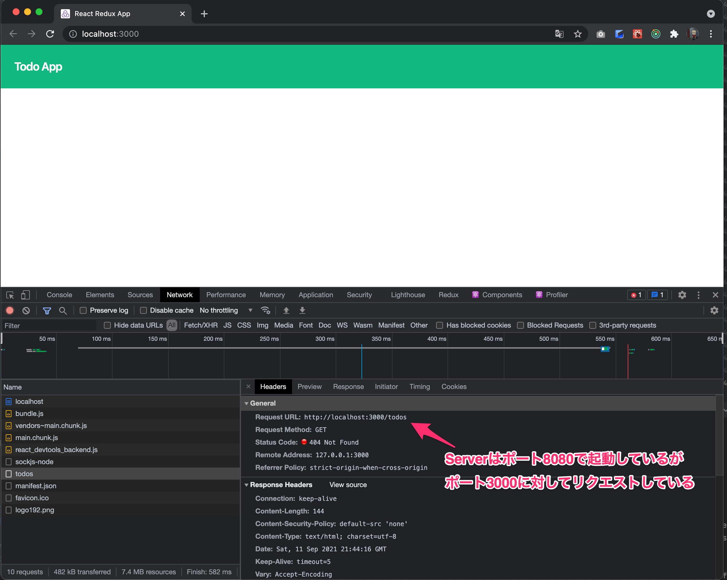727x580 pixels.
Task: Enable Disable cache checkbox
Action: 143,310
